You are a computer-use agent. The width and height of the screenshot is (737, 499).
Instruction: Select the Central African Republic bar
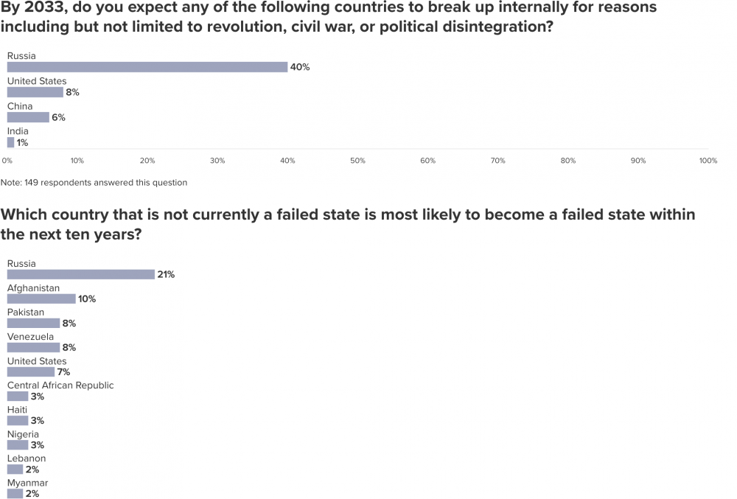18,396
